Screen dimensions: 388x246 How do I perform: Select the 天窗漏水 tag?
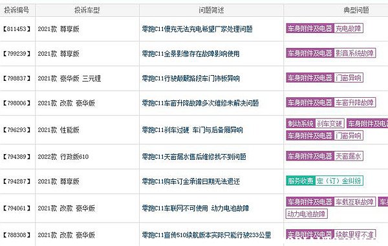pyautogui.click(x=349, y=156)
